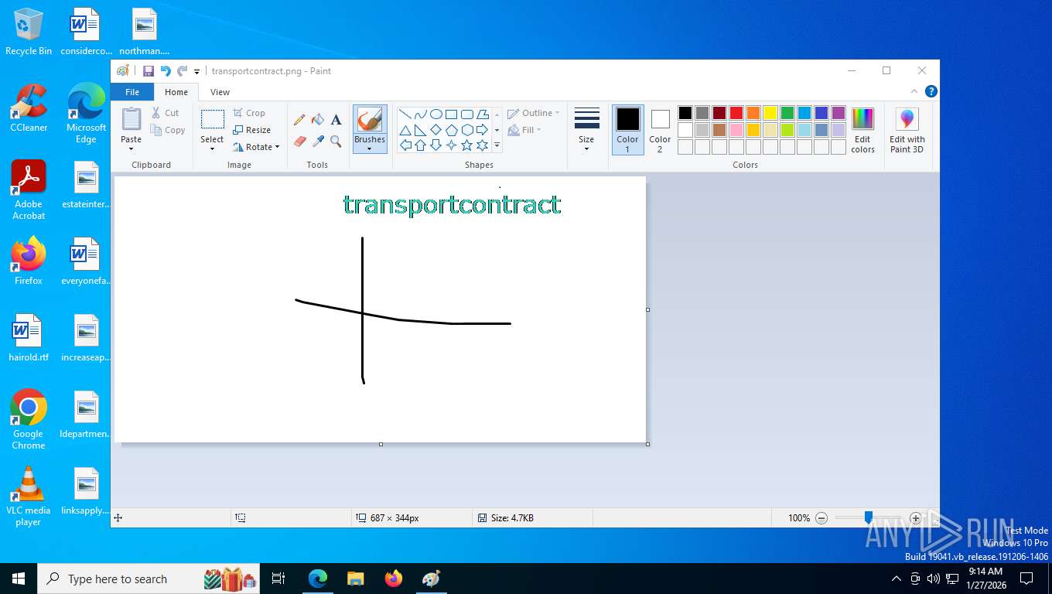Open the VLC media player shortcut

pyautogui.click(x=29, y=497)
